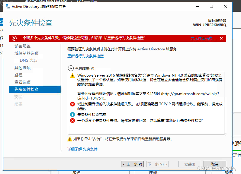Collapse the 查看结果(V) results section
Image resolution: width=241 pixels, height=174 pixels.
tap(71, 68)
